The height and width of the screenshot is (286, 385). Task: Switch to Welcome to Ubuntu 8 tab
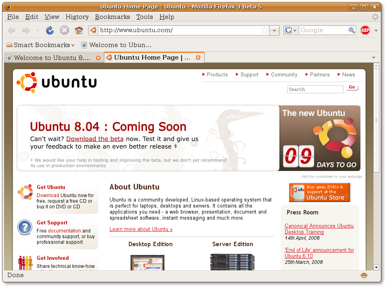pos(52,58)
